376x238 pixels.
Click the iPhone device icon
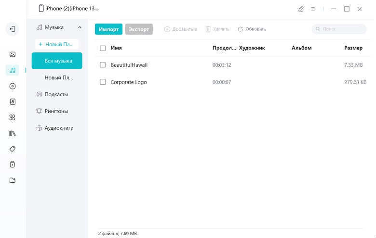click(41, 8)
